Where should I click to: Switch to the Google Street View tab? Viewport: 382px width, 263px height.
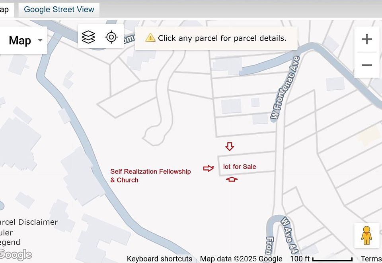pos(59,10)
